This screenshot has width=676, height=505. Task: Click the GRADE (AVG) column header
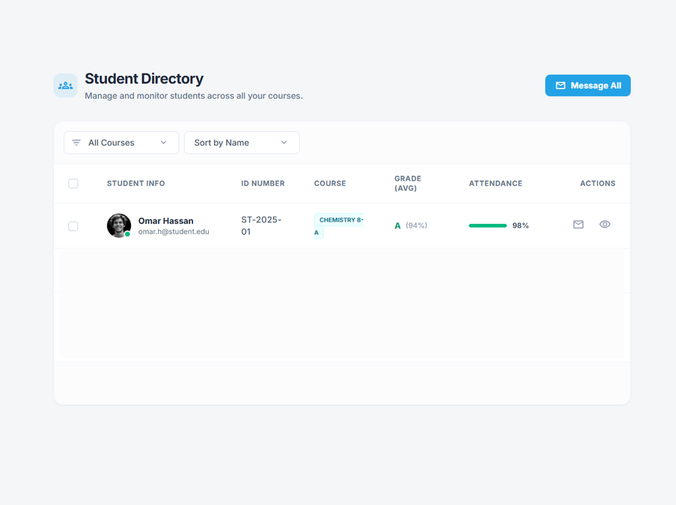coord(408,183)
